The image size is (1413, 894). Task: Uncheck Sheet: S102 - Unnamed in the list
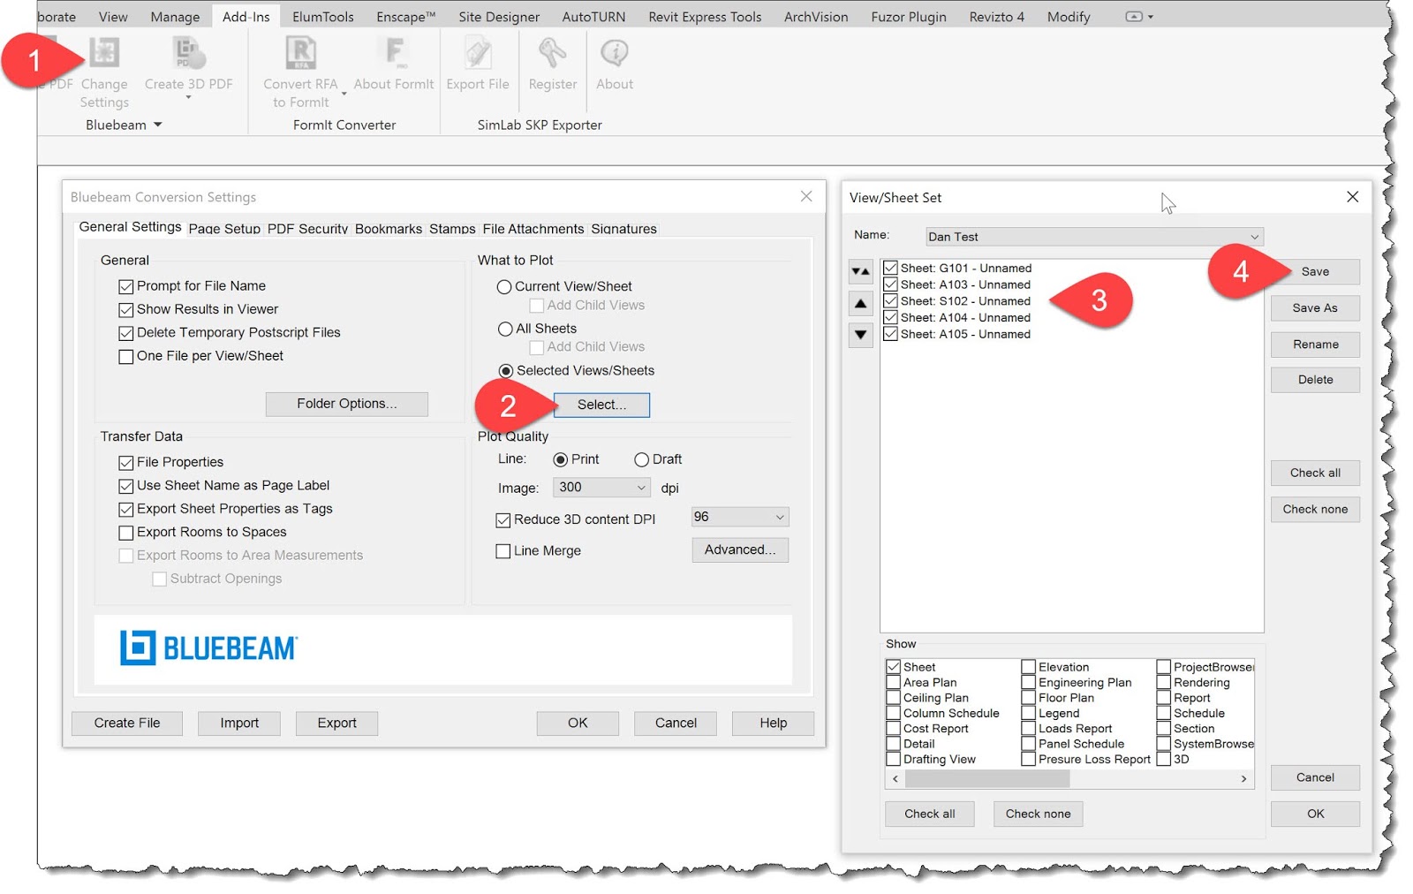click(890, 300)
